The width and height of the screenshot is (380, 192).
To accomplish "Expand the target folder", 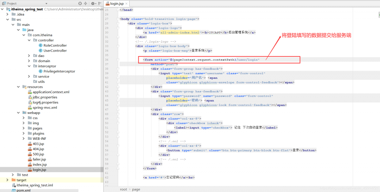I will pos(7,180).
